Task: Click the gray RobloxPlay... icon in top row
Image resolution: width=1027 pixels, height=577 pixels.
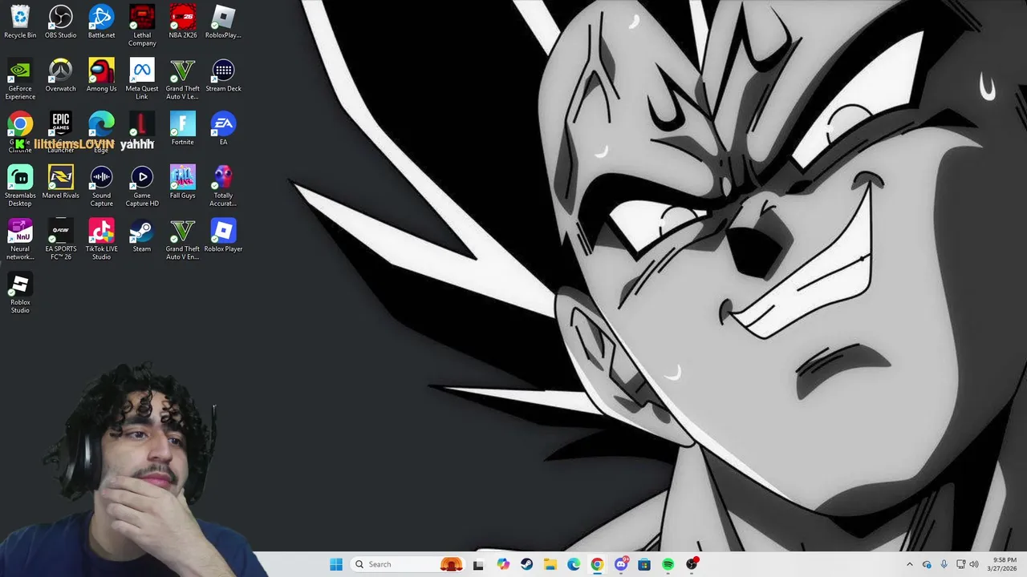Action: point(223,22)
